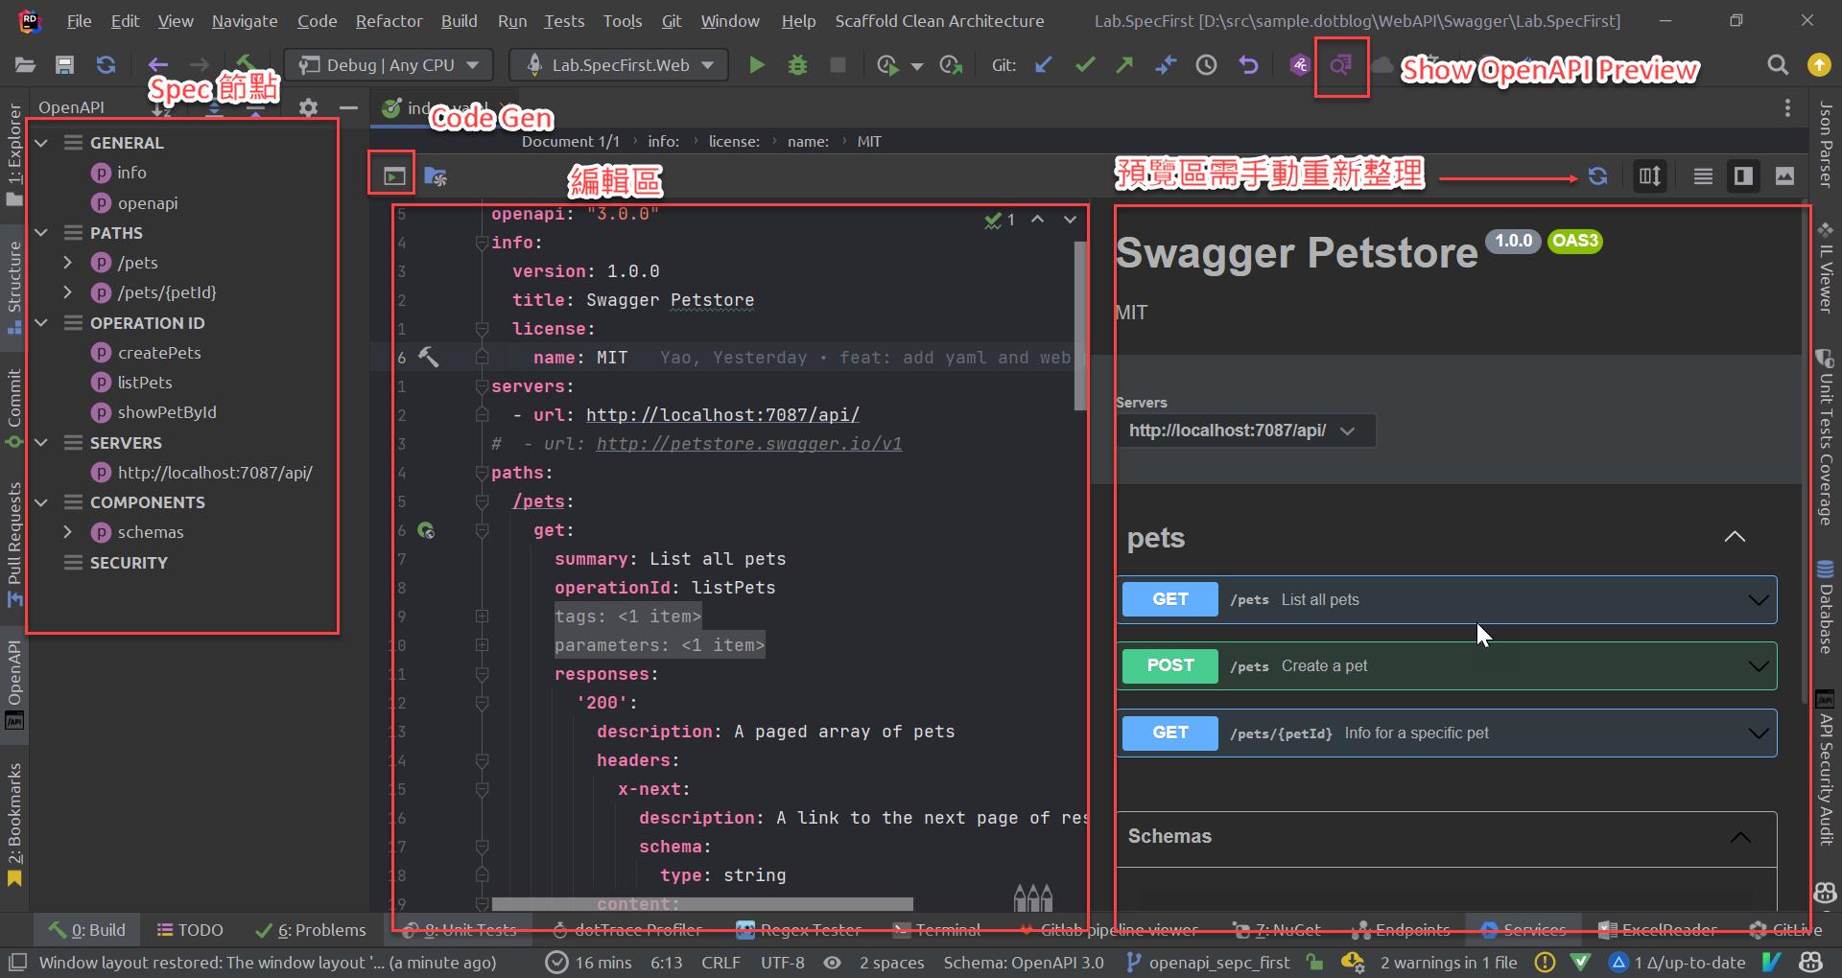Switch preview to editor-only list view
Image resolution: width=1842 pixels, height=978 pixels.
tap(1703, 175)
